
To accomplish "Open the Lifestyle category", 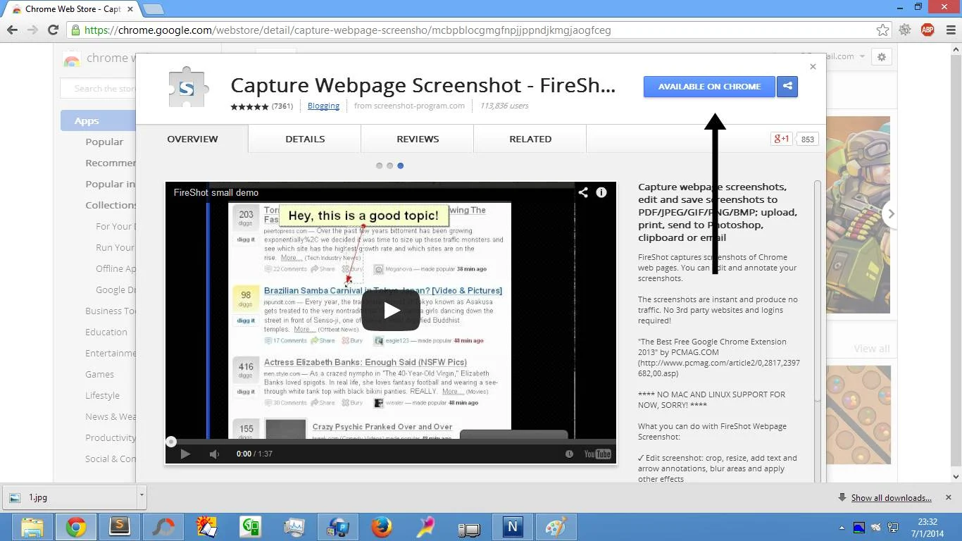I will pyautogui.click(x=102, y=395).
